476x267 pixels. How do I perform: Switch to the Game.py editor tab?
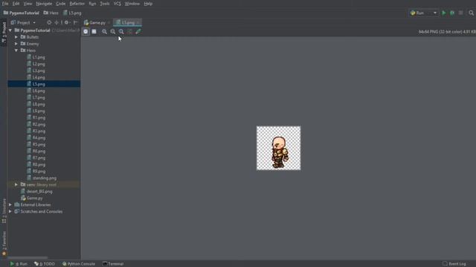97,23
